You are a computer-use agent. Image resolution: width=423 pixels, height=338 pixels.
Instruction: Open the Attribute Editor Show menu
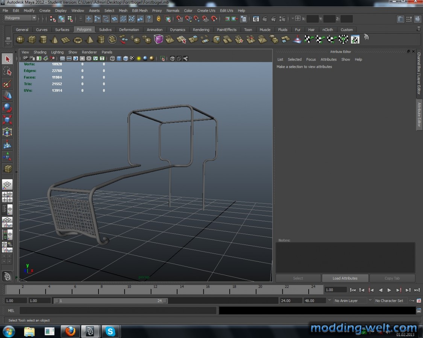[346, 59]
